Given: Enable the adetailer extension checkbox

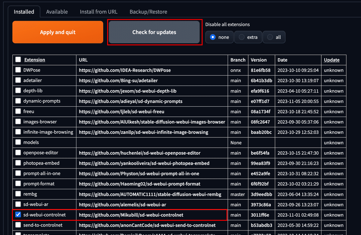Looking at the screenshot, I should (18, 80).
